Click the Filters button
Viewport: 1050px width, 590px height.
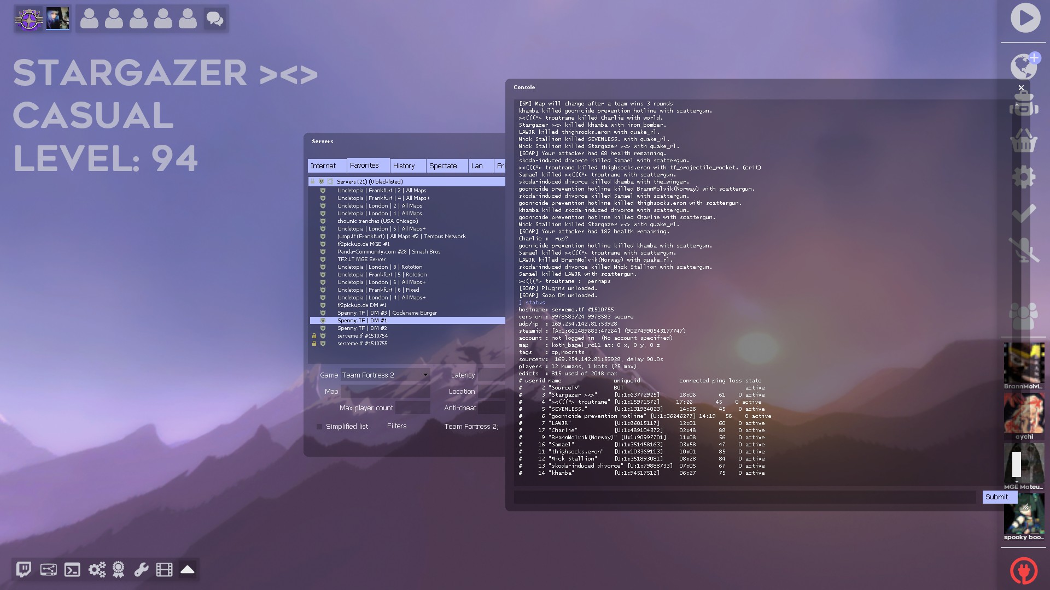tap(396, 426)
